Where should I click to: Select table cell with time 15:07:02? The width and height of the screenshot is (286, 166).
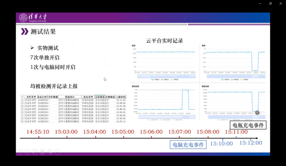[x=121, y=106]
